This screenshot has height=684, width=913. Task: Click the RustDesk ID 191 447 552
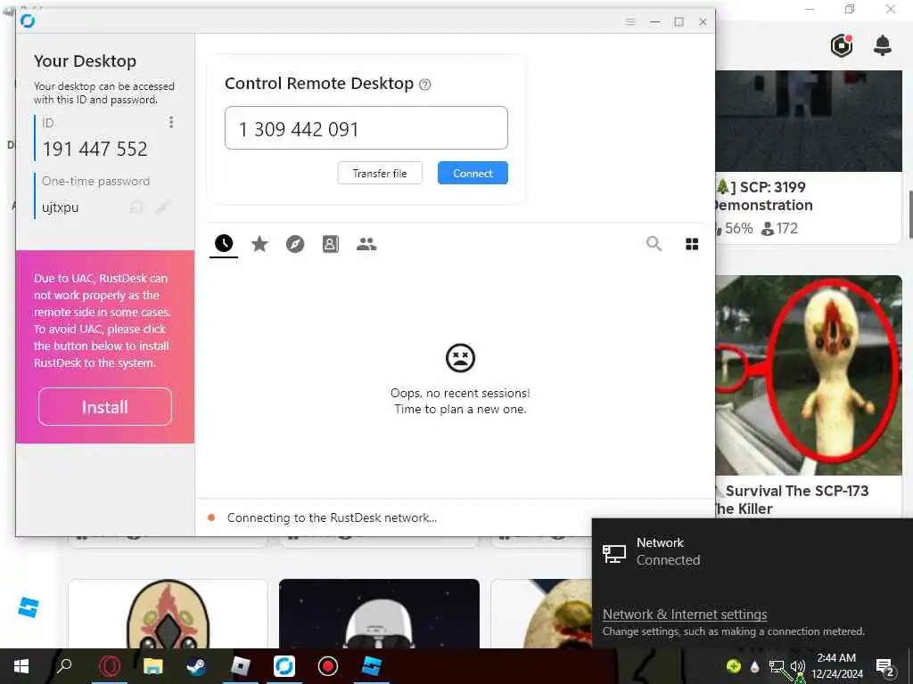(x=95, y=149)
